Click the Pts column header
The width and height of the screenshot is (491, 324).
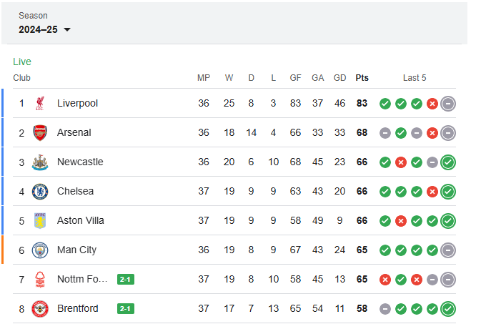point(362,78)
